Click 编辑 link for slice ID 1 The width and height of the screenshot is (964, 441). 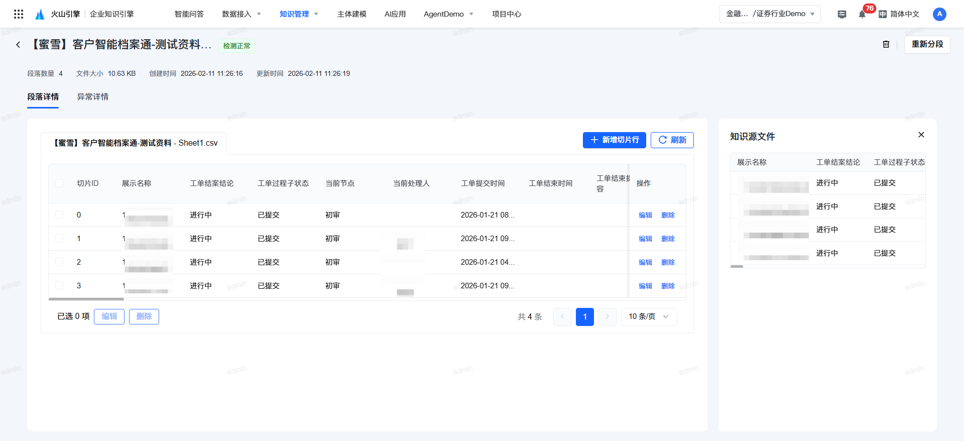point(645,239)
